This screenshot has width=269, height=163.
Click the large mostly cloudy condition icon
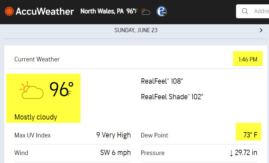point(31,90)
